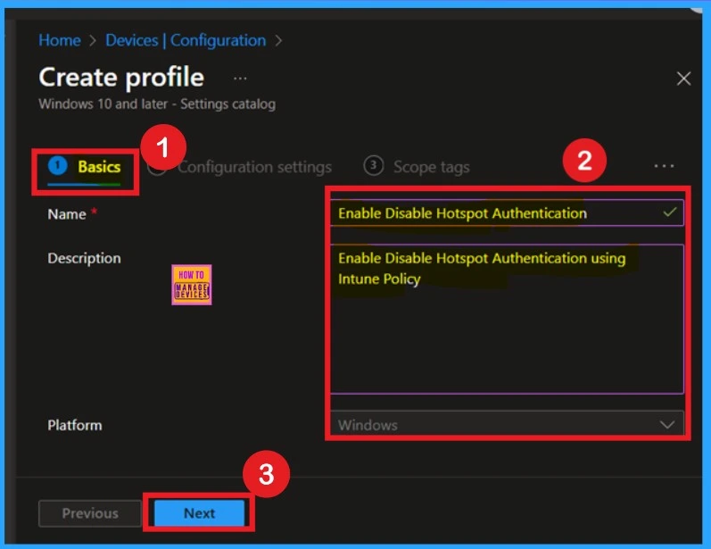The width and height of the screenshot is (711, 549).
Task: Switch to the Configuration settings step
Action: [x=254, y=167]
